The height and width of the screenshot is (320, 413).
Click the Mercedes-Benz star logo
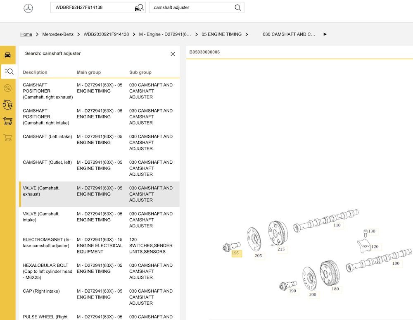point(27,8)
